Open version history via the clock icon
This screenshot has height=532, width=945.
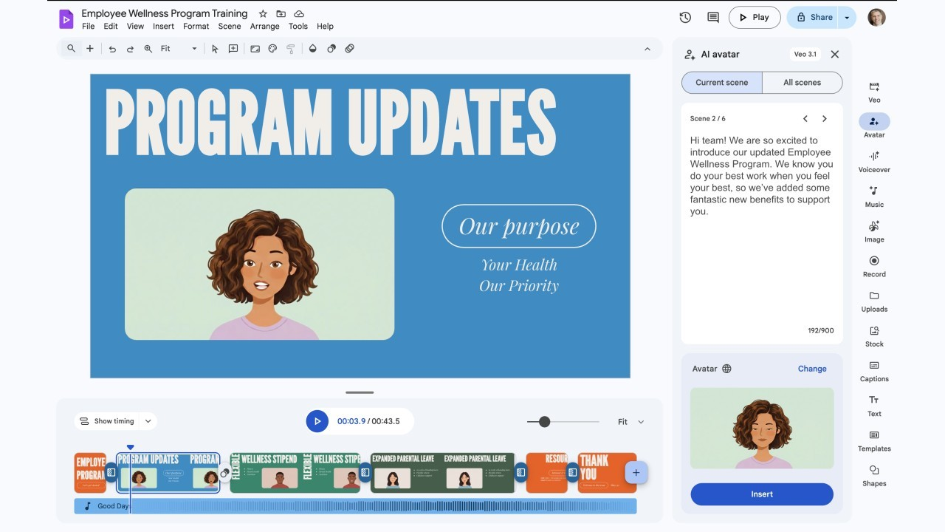click(x=684, y=17)
